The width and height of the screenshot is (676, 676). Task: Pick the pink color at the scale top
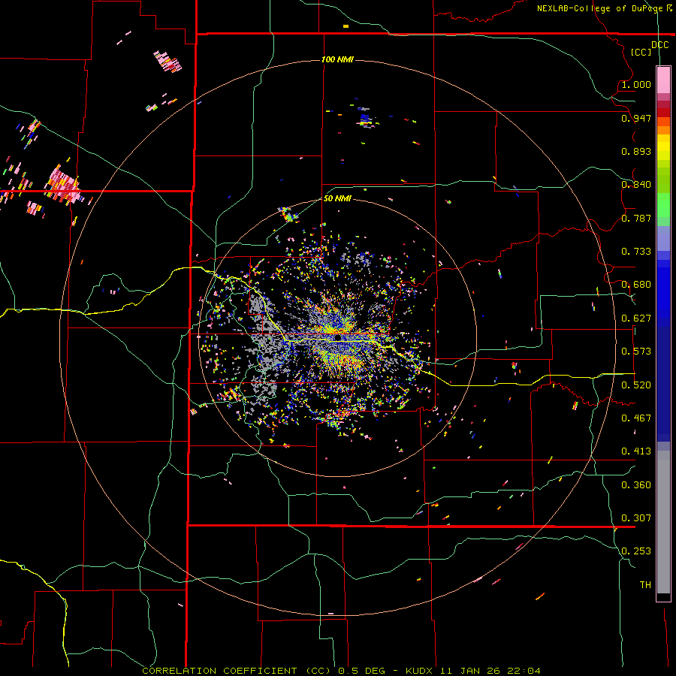(x=663, y=80)
